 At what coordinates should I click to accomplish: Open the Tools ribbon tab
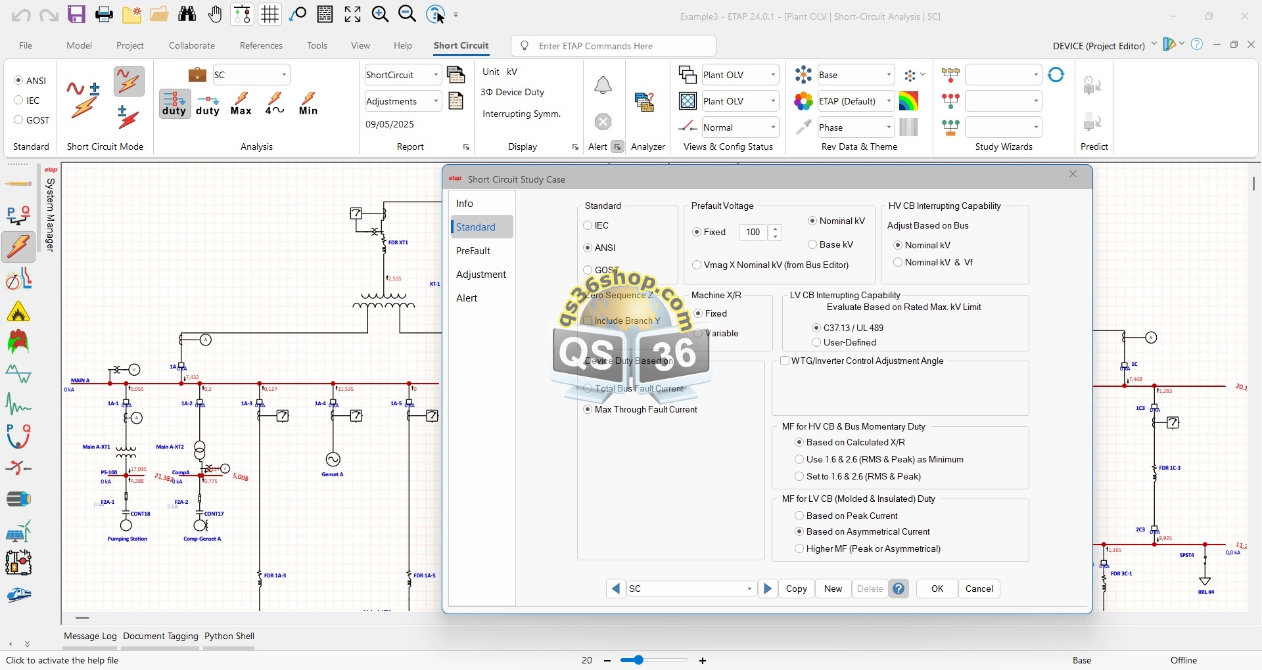[317, 45]
